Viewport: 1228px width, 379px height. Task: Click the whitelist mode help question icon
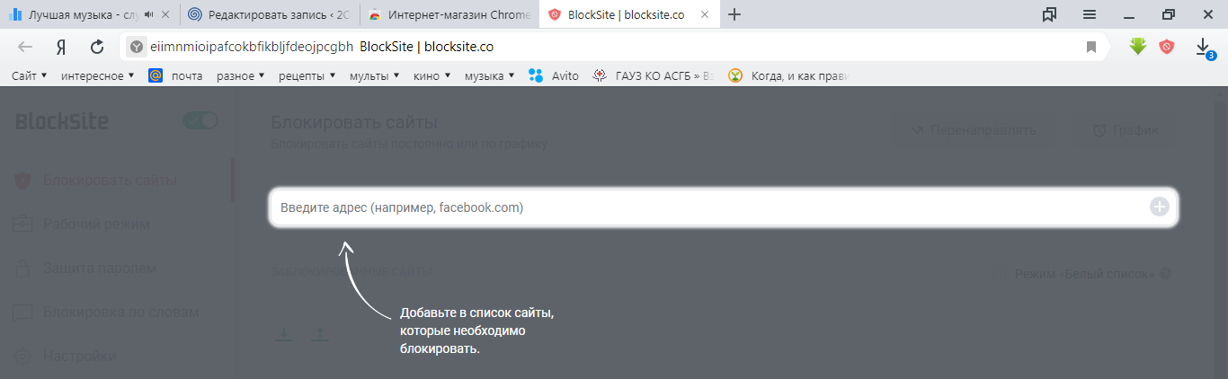pyautogui.click(x=1166, y=273)
